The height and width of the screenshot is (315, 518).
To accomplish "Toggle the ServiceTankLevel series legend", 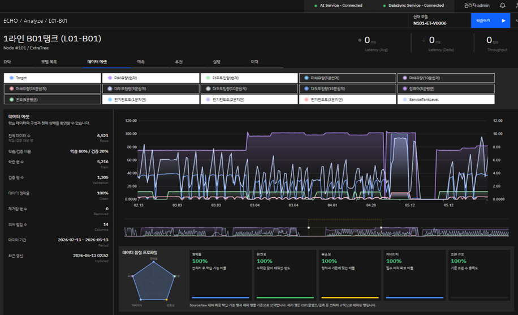I will pyautogui.click(x=446, y=99).
